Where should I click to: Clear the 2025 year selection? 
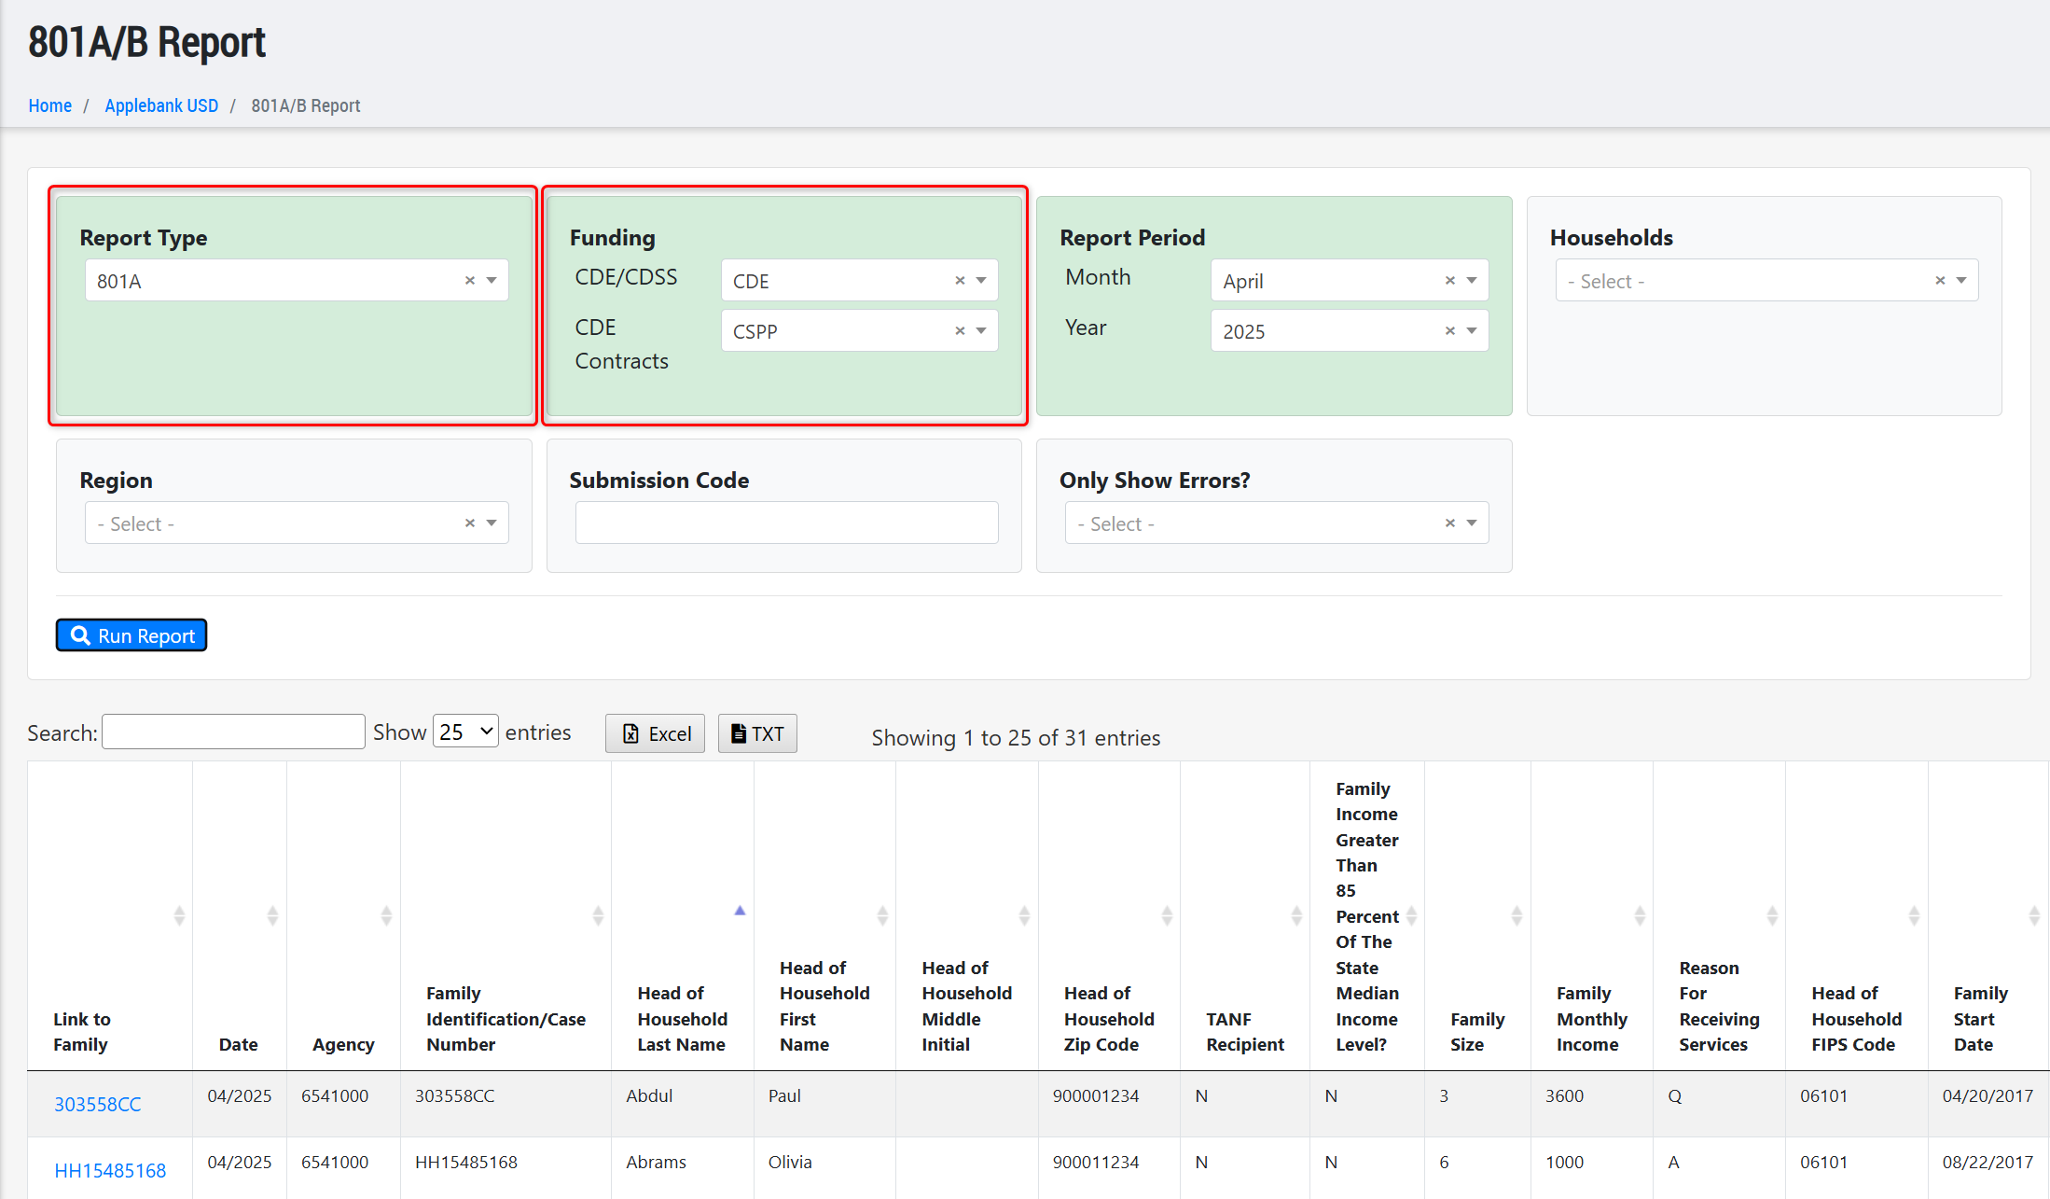point(1450,331)
